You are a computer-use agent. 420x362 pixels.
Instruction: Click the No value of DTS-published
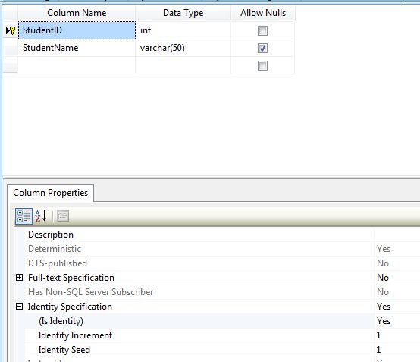(383, 263)
